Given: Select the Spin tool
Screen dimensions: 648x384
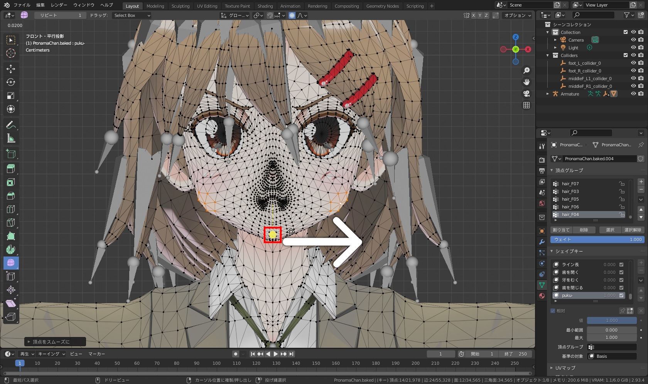Looking at the screenshot, I should point(11,250).
